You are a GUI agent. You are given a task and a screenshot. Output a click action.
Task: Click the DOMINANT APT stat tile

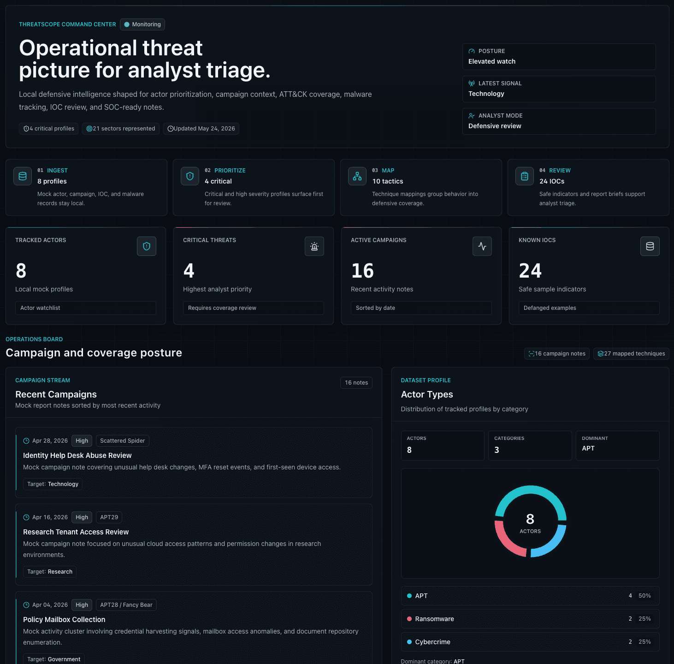pos(618,445)
